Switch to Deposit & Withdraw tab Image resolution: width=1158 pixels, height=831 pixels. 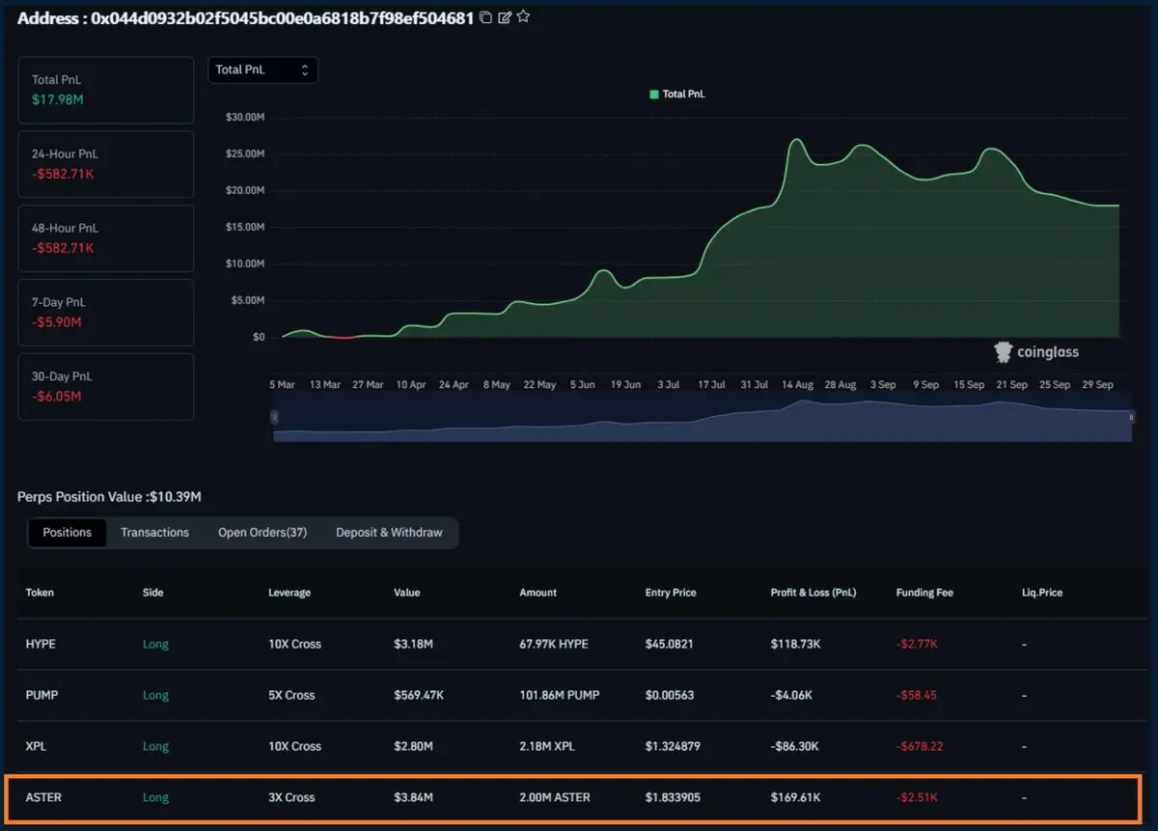click(389, 533)
